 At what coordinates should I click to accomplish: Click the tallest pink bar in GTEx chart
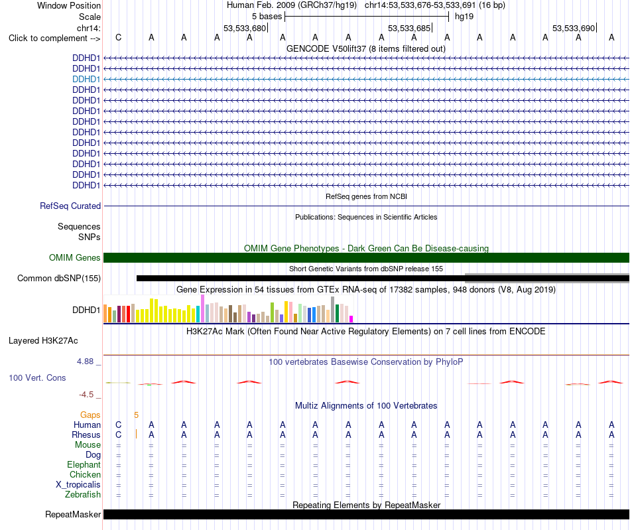click(202, 308)
